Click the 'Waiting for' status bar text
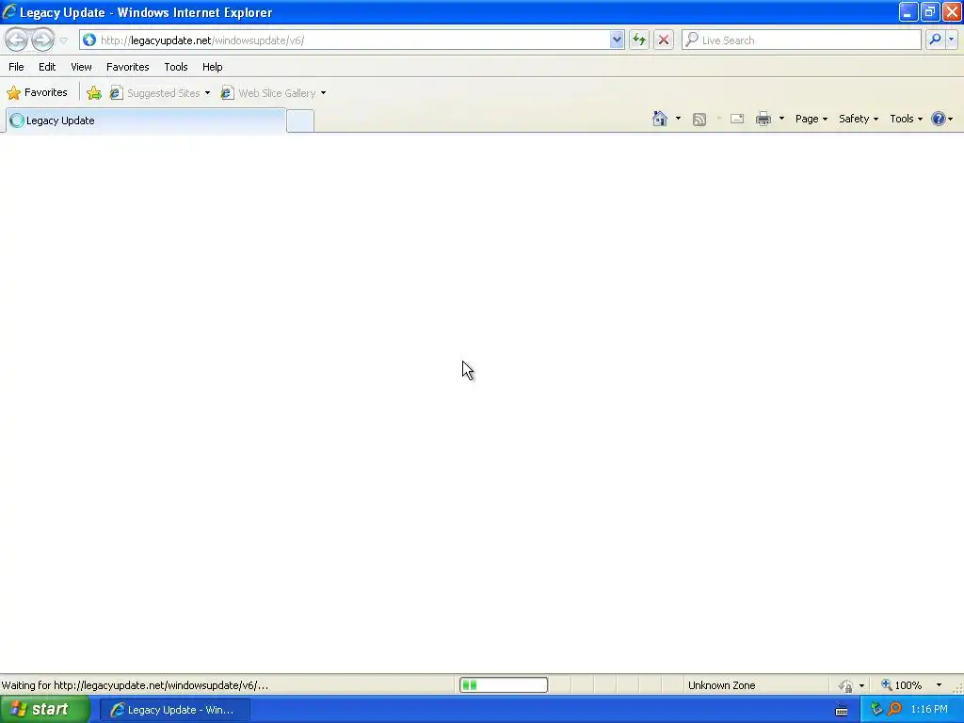964x723 pixels. click(135, 685)
